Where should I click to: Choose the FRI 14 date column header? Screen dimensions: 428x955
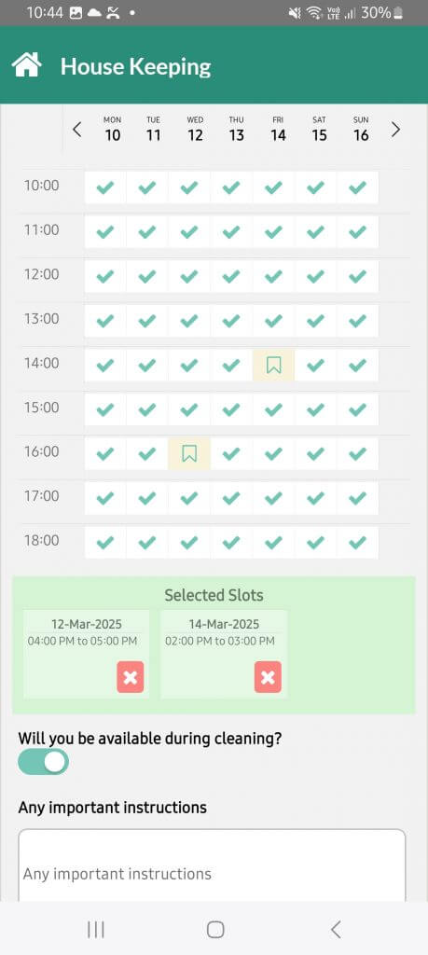click(278, 129)
